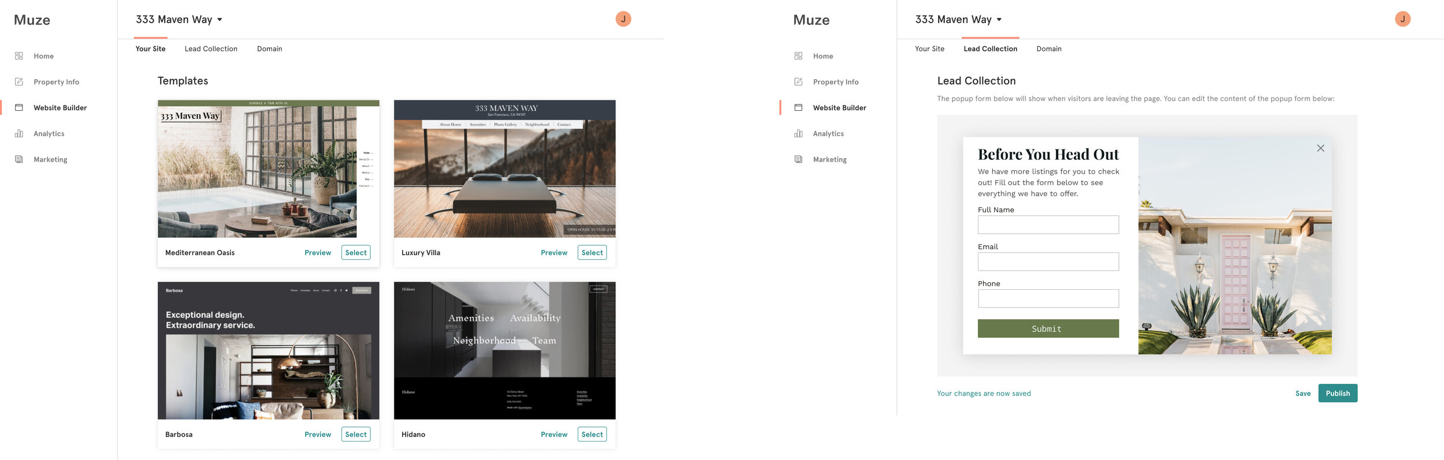The width and height of the screenshot is (1444, 460).
Task: Click 'Your changes are now saved' message
Action: point(984,394)
